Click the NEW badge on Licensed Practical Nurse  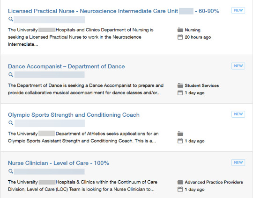click(238, 10)
